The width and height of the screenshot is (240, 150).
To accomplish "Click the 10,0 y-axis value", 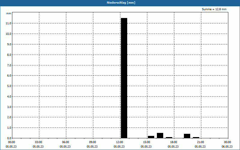I will [x=8, y=34].
